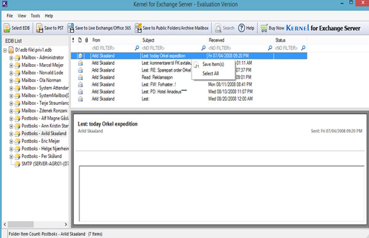Open the File menu

(10, 16)
